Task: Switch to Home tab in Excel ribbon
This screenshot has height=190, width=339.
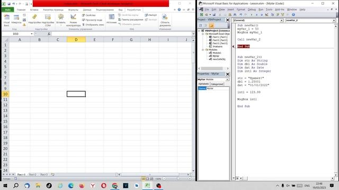Action: point(21,9)
